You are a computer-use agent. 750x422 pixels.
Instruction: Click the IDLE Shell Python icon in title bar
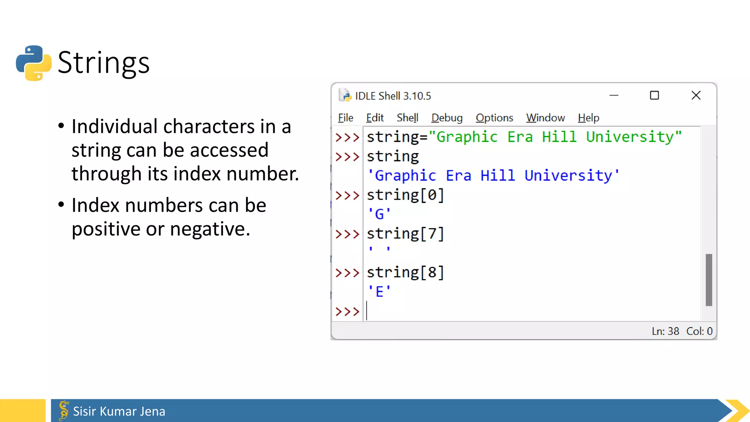(x=345, y=95)
